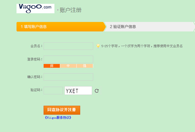The image size is (195, 132).
Task: Click the lightbulb hint icon
Action: [98, 46]
